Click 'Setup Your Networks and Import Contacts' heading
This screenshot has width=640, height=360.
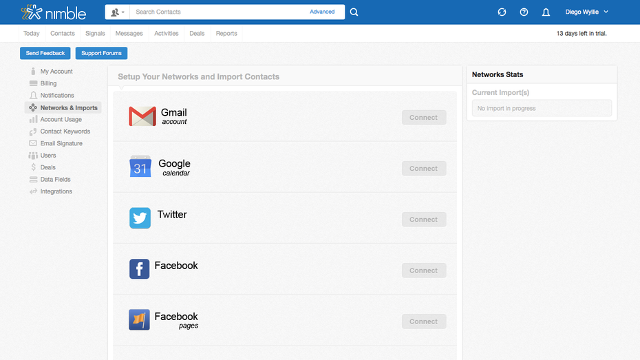pos(199,76)
